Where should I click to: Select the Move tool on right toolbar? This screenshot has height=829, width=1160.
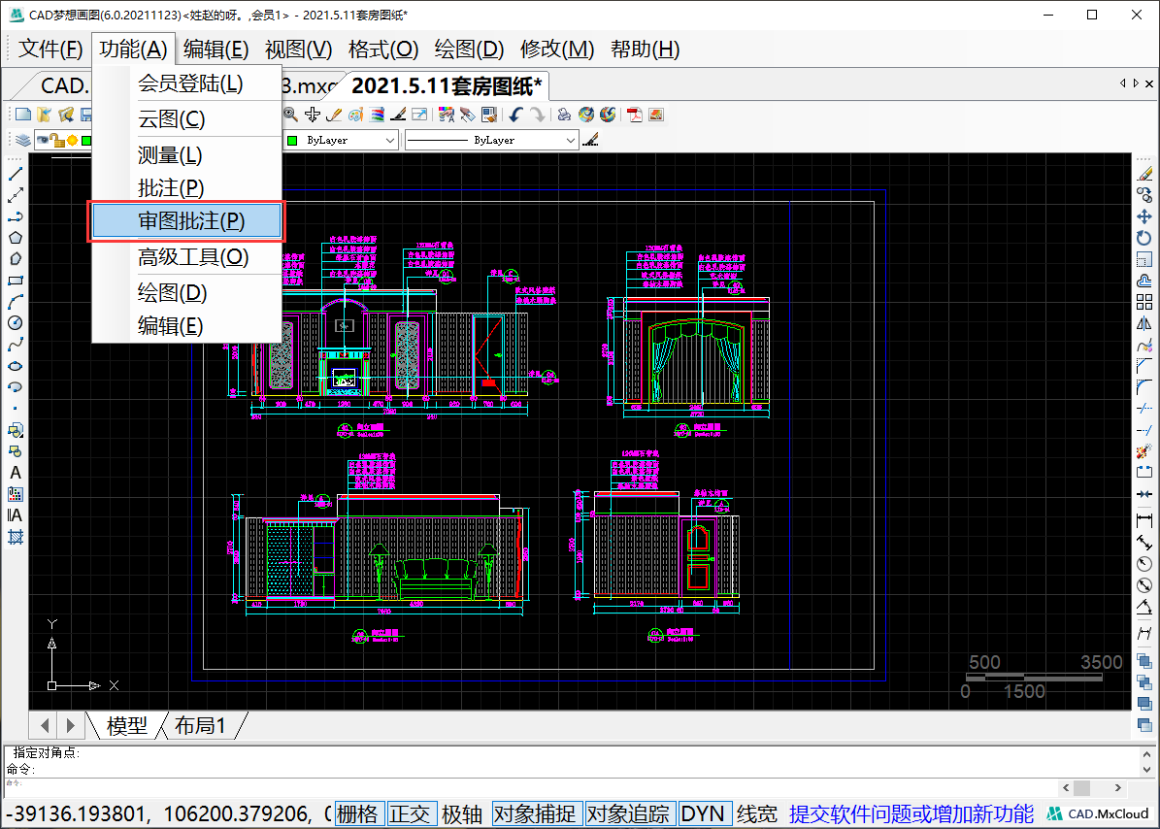pos(1144,216)
